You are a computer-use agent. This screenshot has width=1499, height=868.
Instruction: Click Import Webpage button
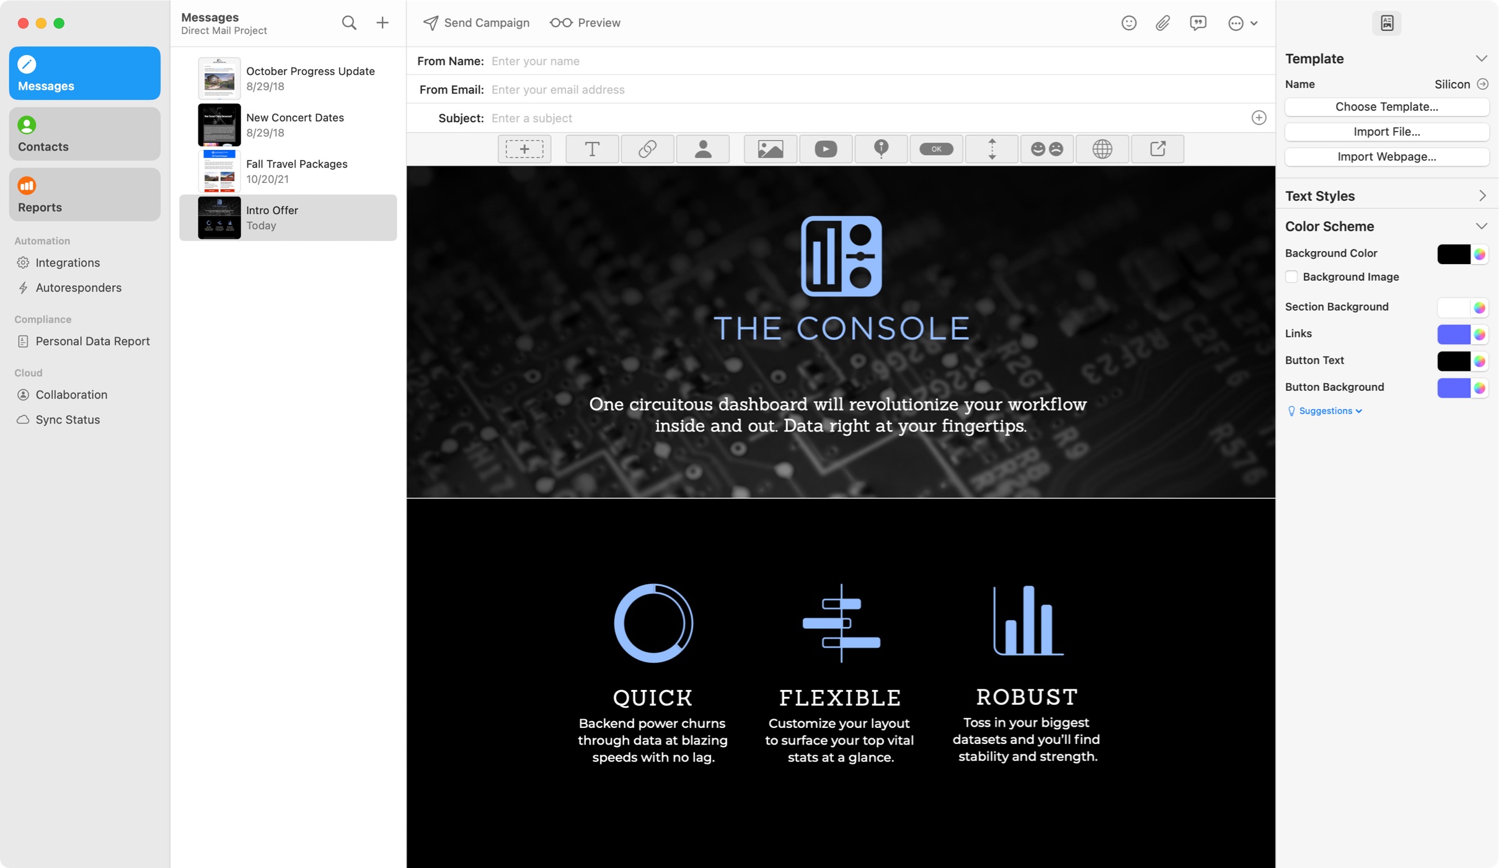pyautogui.click(x=1387, y=156)
